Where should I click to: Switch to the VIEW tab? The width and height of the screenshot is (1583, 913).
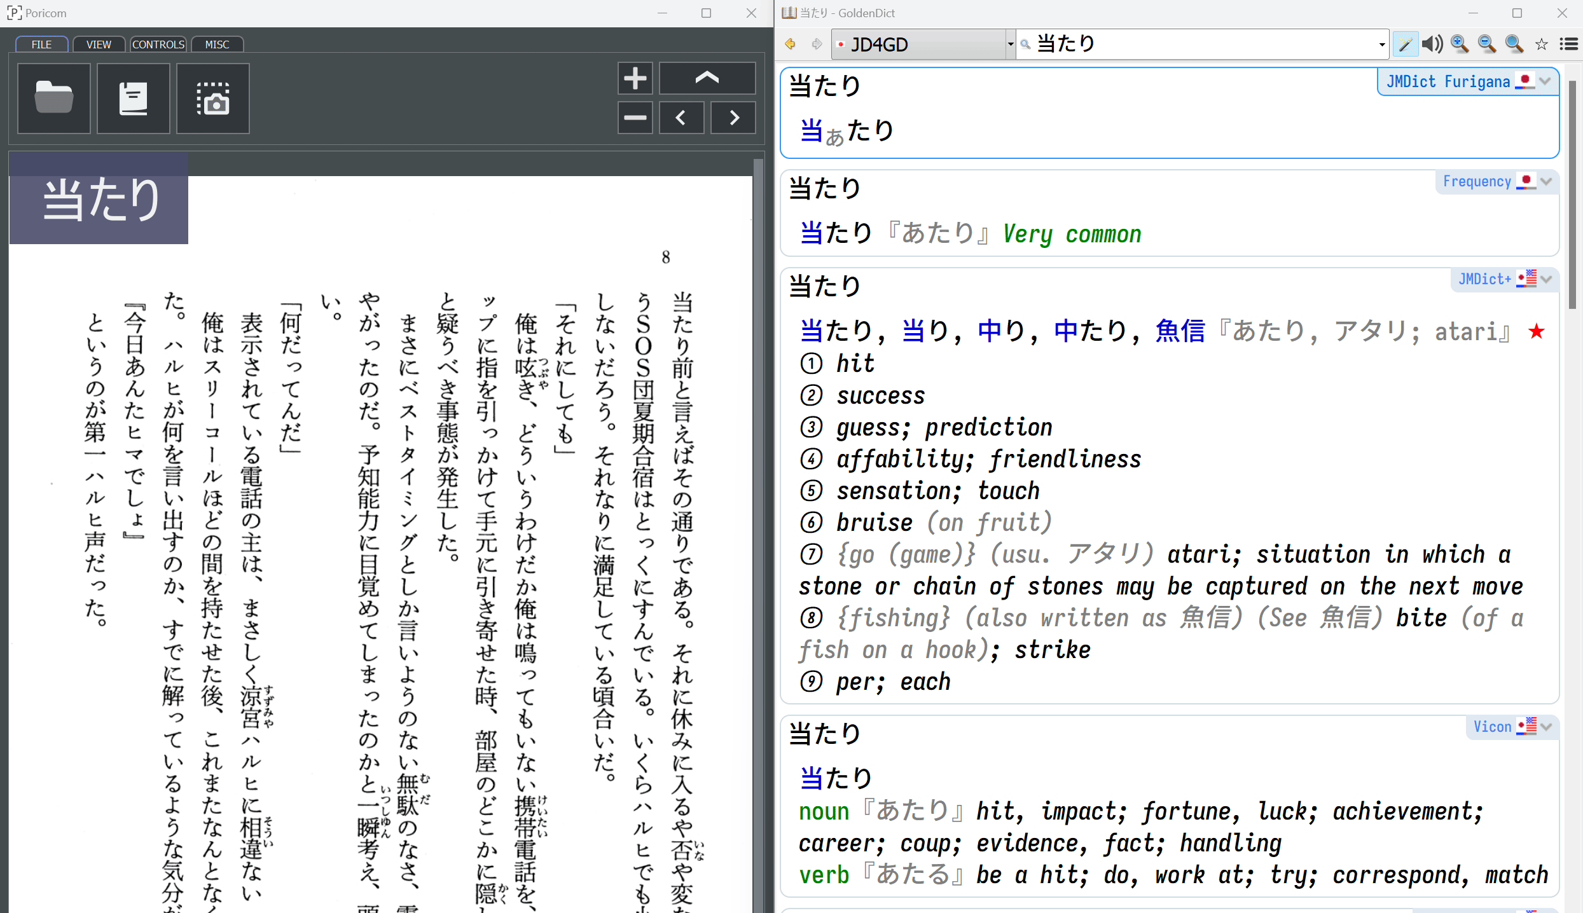[99, 45]
